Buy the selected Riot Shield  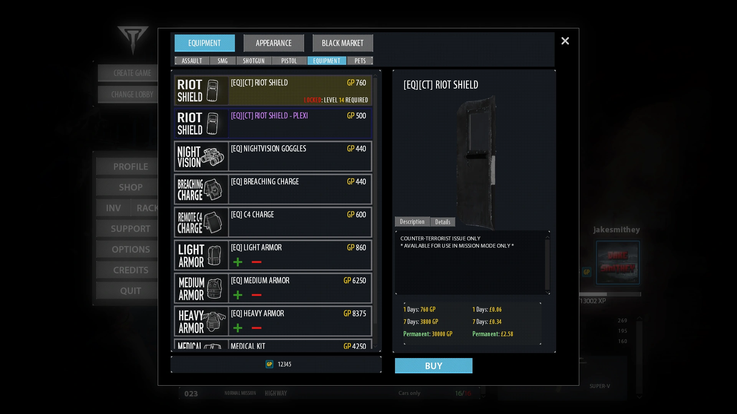click(x=434, y=366)
